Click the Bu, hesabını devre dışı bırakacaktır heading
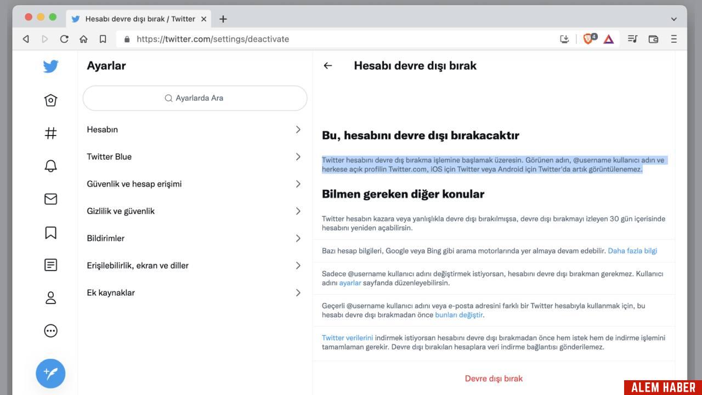This screenshot has height=395, width=702. (x=421, y=136)
